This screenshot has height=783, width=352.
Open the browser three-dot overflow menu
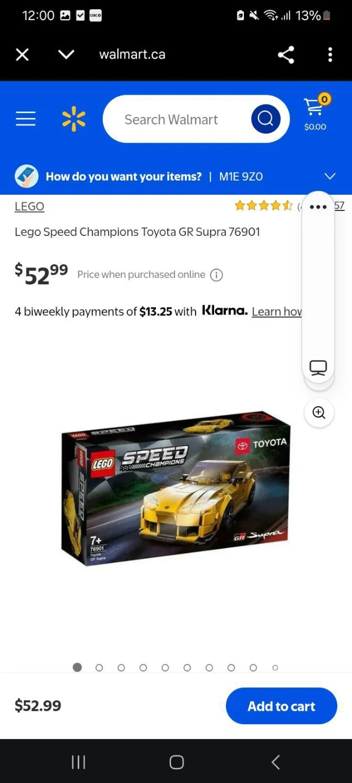point(330,54)
